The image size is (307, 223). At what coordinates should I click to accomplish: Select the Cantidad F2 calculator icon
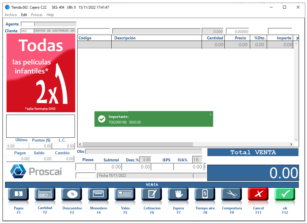[x=45, y=194]
